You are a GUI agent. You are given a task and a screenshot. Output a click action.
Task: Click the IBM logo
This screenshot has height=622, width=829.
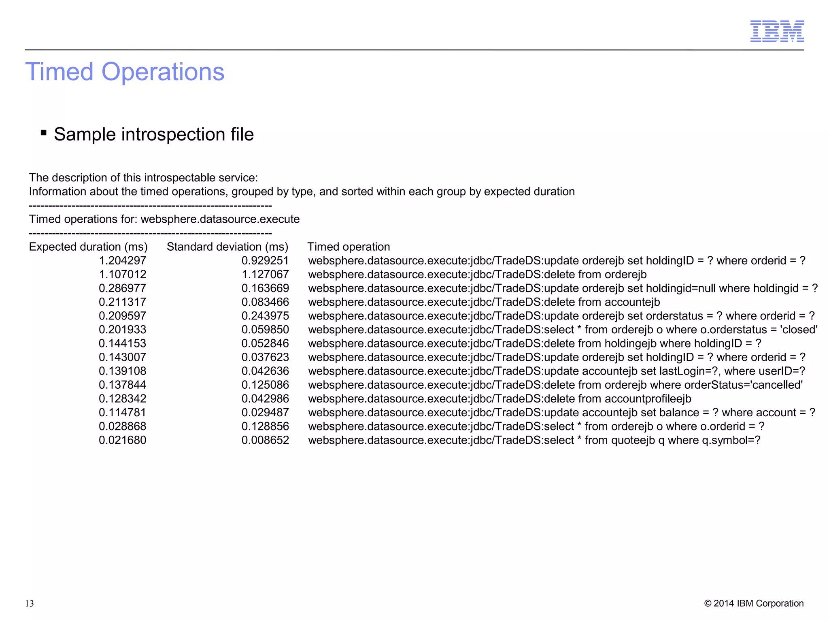tap(777, 31)
